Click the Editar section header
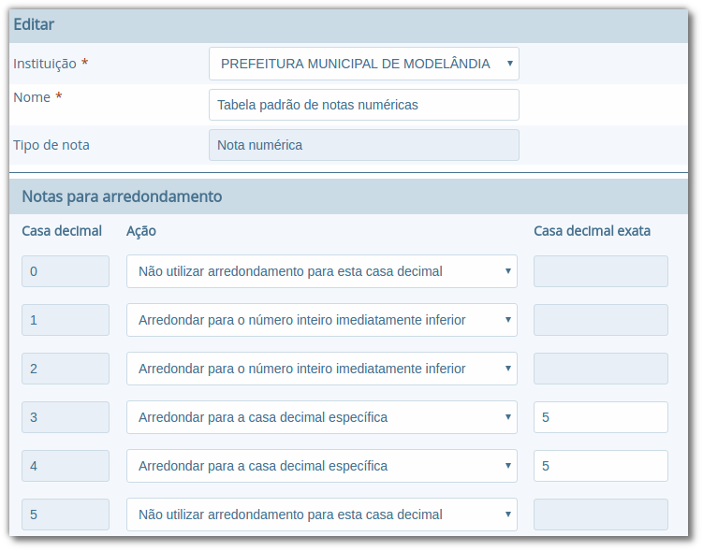 click(33, 24)
